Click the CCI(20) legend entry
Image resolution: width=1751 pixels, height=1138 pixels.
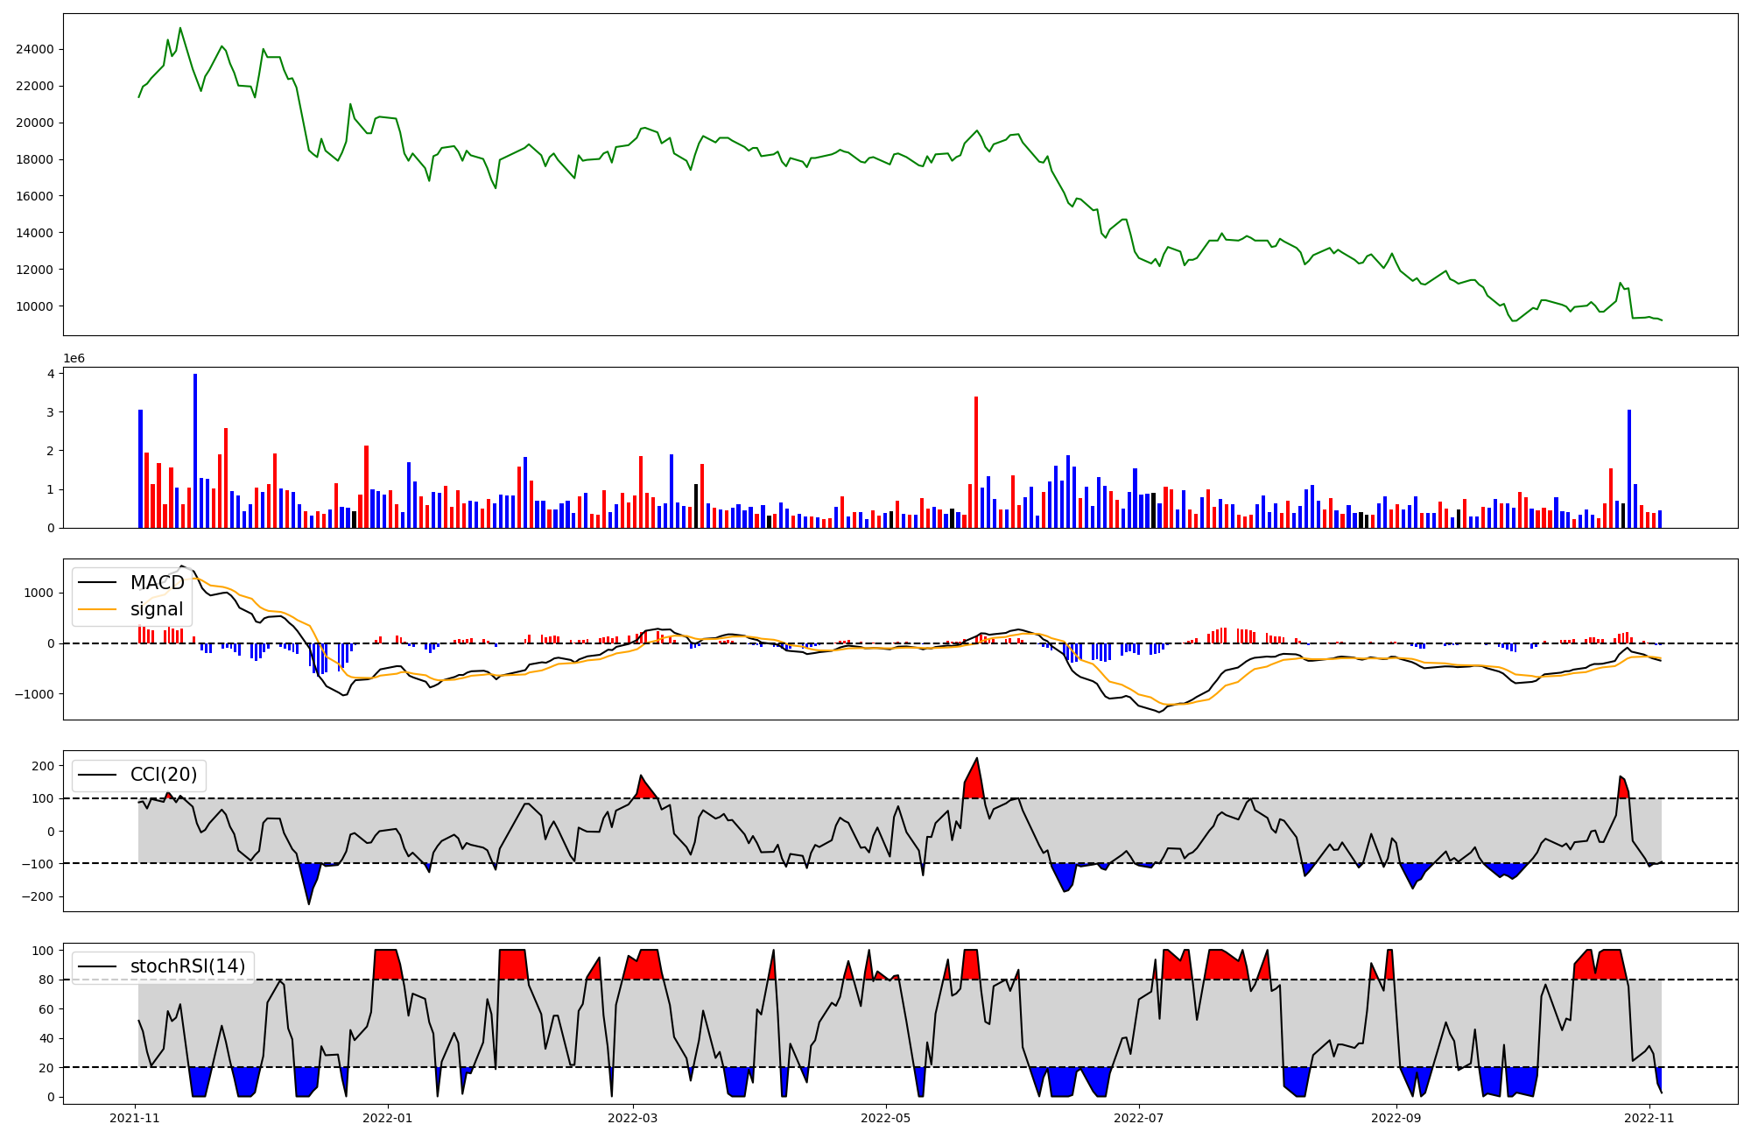click(x=164, y=775)
